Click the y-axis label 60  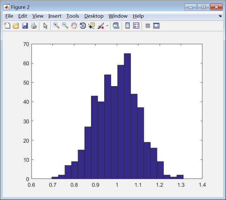point(26,63)
